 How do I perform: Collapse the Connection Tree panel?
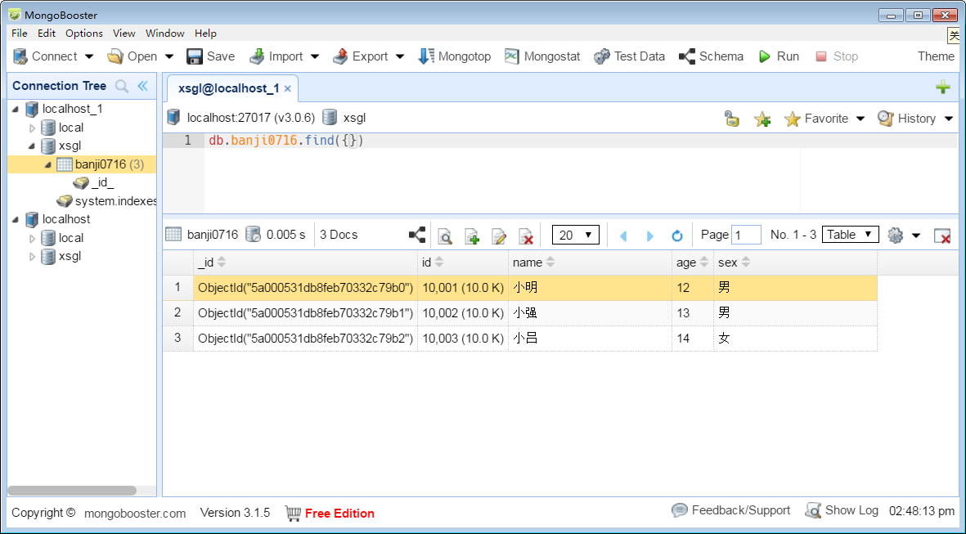[143, 86]
